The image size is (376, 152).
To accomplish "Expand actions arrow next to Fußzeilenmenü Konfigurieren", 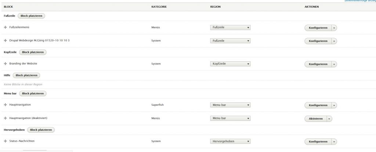I will coord(334,28).
